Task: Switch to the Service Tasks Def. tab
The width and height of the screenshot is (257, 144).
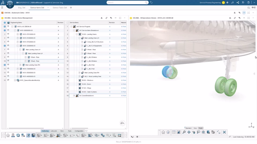Action: (60, 8)
